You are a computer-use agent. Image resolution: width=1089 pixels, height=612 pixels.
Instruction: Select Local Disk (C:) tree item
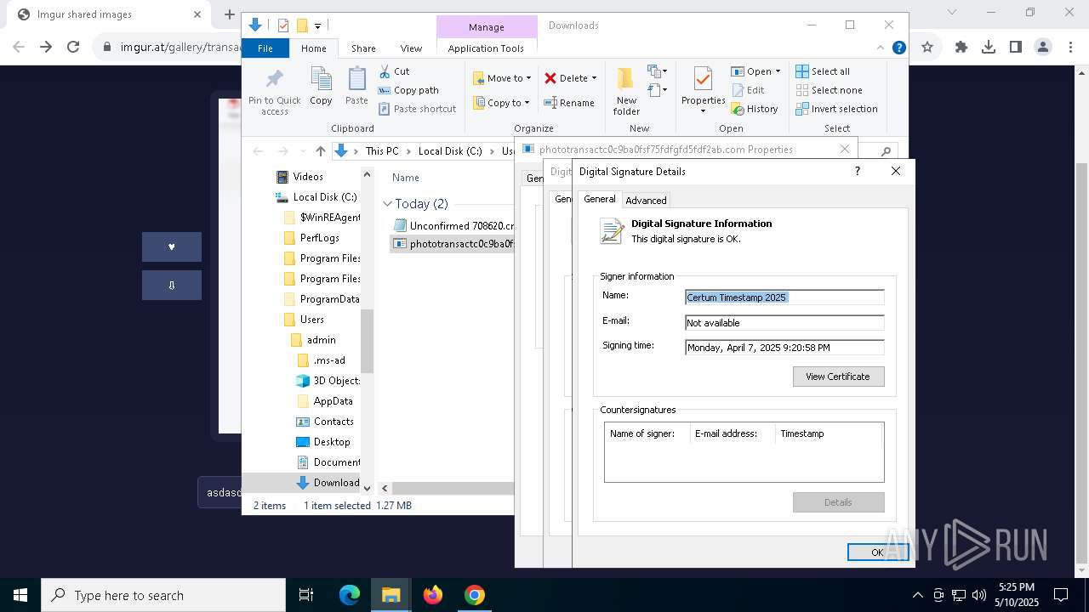coord(325,197)
